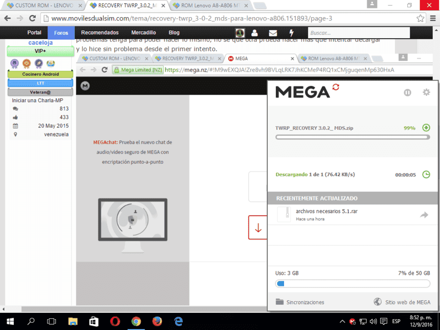Open Windows taskbar search magnifier
This screenshot has width=440, height=330.
31,321
